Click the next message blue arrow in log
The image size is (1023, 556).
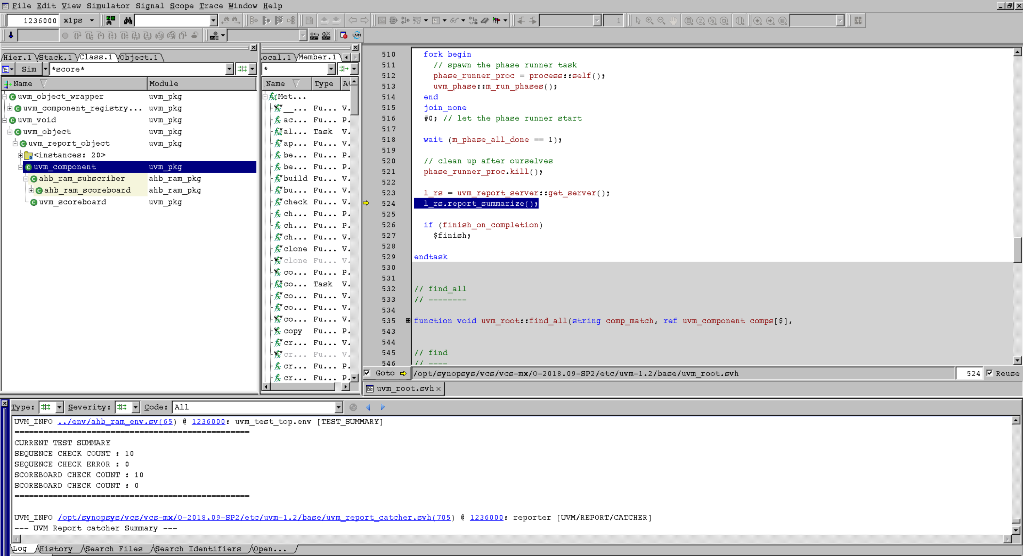click(x=383, y=407)
